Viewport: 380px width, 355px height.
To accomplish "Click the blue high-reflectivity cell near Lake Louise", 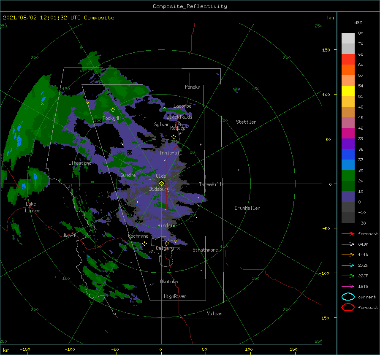I will pos(24,186).
